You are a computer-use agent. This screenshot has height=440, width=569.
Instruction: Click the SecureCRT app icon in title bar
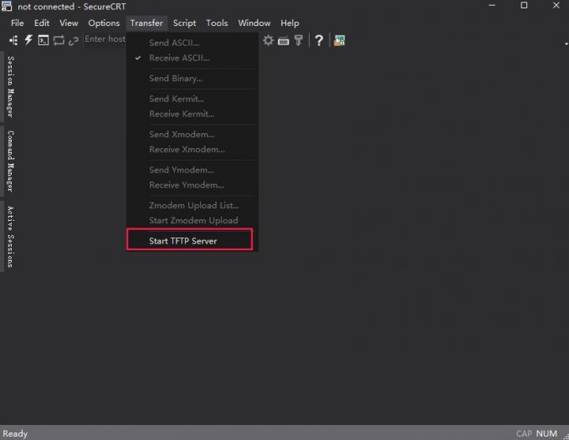(7, 6)
